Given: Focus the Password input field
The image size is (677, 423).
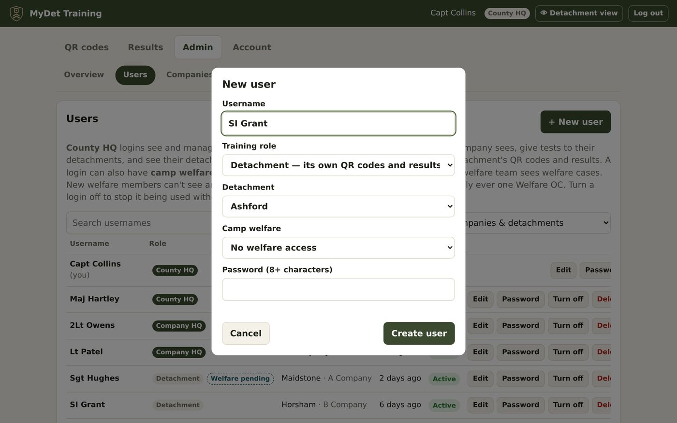Looking at the screenshot, I should (338, 290).
